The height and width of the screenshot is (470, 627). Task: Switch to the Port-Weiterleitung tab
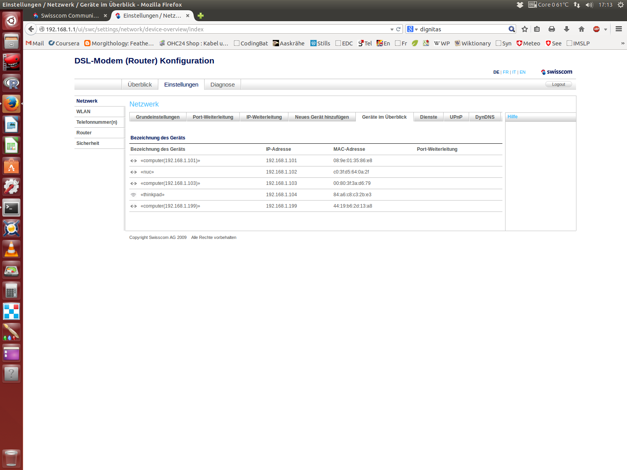coord(213,117)
